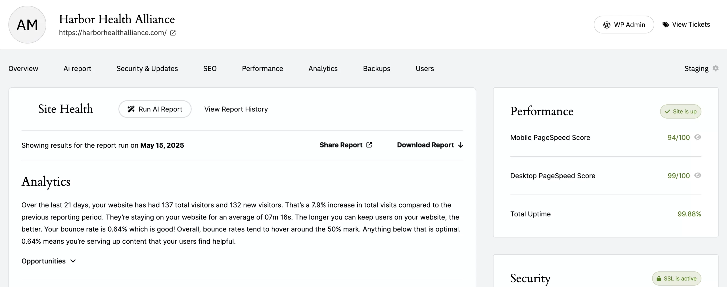Click the SSL is active badge
The width and height of the screenshot is (727, 287).
676,278
